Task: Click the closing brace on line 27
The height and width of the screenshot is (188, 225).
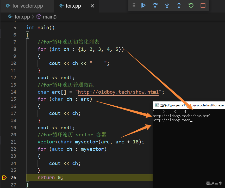Action: coord(27,185)
